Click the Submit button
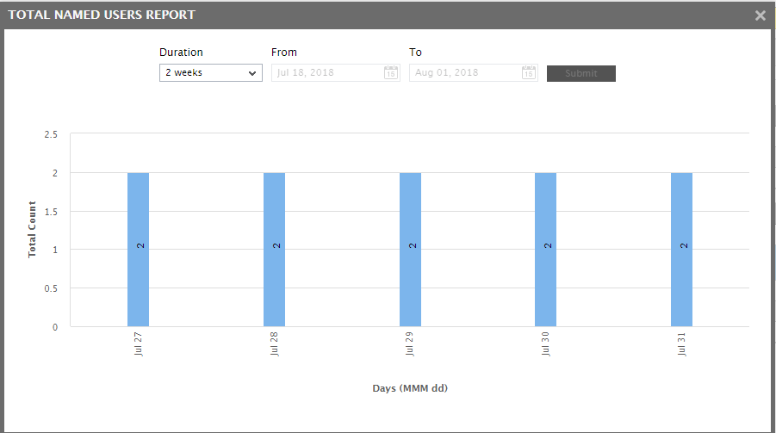Viewport: 776px width, 433px height. click(x=581, y=73)
